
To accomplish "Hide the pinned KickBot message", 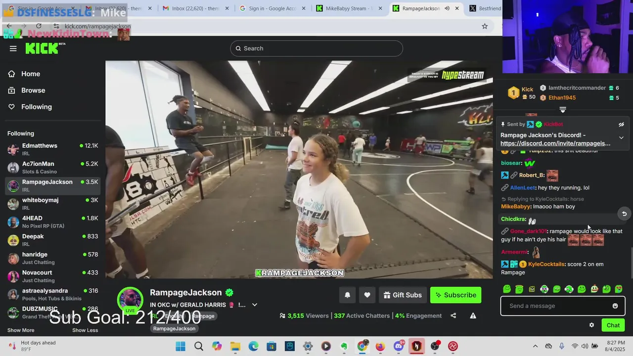I will 621,125.
